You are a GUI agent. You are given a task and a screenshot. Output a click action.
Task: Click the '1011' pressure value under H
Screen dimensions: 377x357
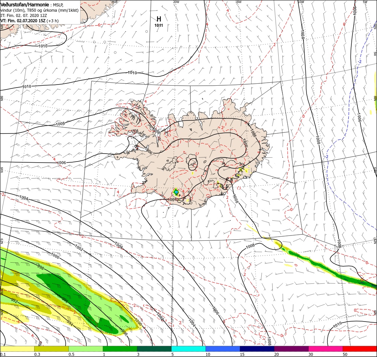pyautogui.click(x=159, y=25)
